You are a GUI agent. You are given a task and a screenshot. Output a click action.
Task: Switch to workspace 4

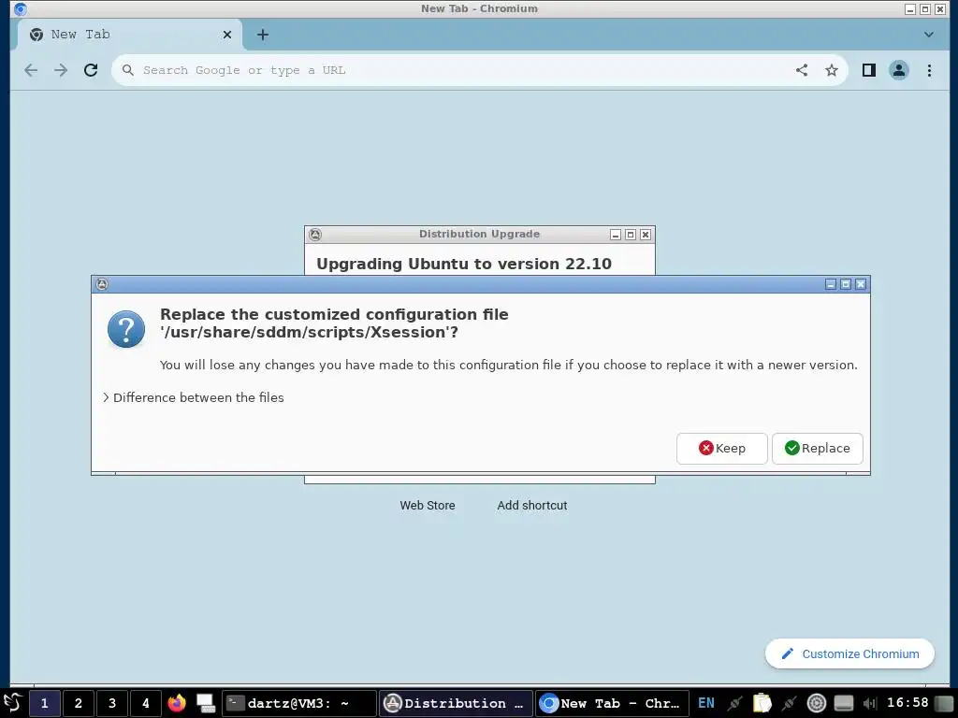[145, 703]
